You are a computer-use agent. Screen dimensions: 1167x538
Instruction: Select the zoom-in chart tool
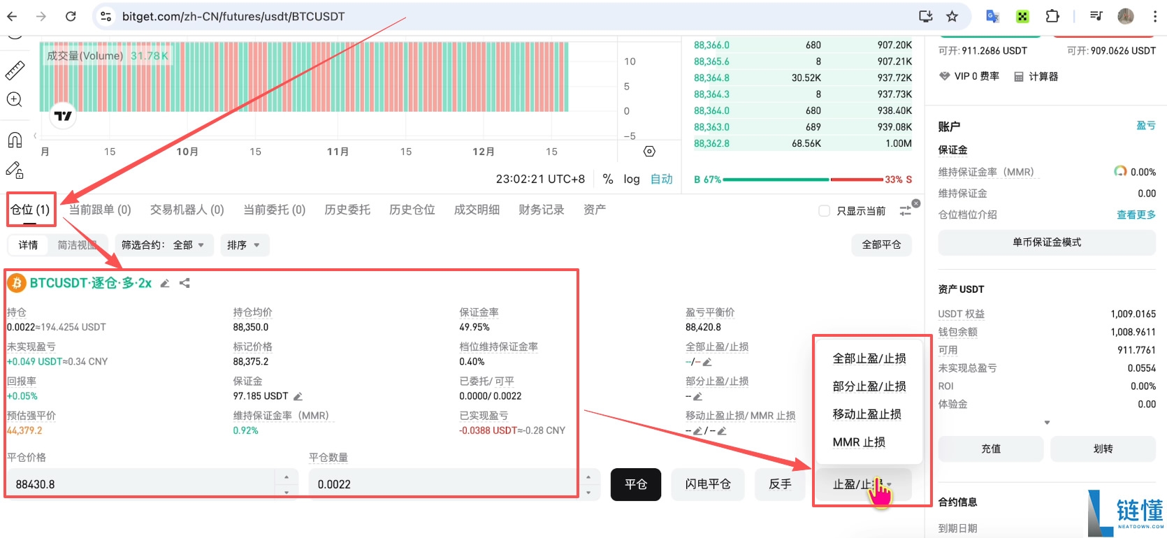click(x=15, y=99)
